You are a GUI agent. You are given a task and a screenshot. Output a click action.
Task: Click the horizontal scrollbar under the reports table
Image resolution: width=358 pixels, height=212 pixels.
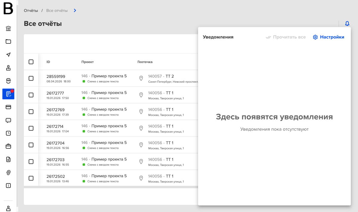tap(111, 187)
